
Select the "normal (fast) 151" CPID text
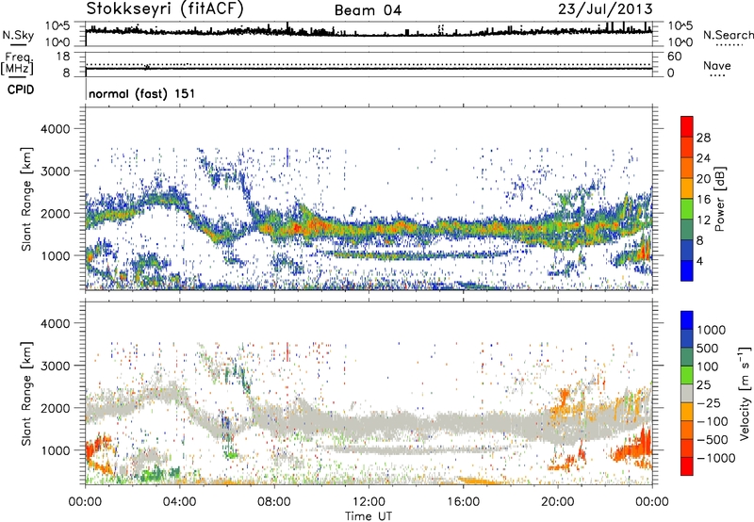[x=142, y=93]
